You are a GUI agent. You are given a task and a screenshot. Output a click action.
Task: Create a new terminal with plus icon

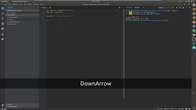click(x=177, y=8)
